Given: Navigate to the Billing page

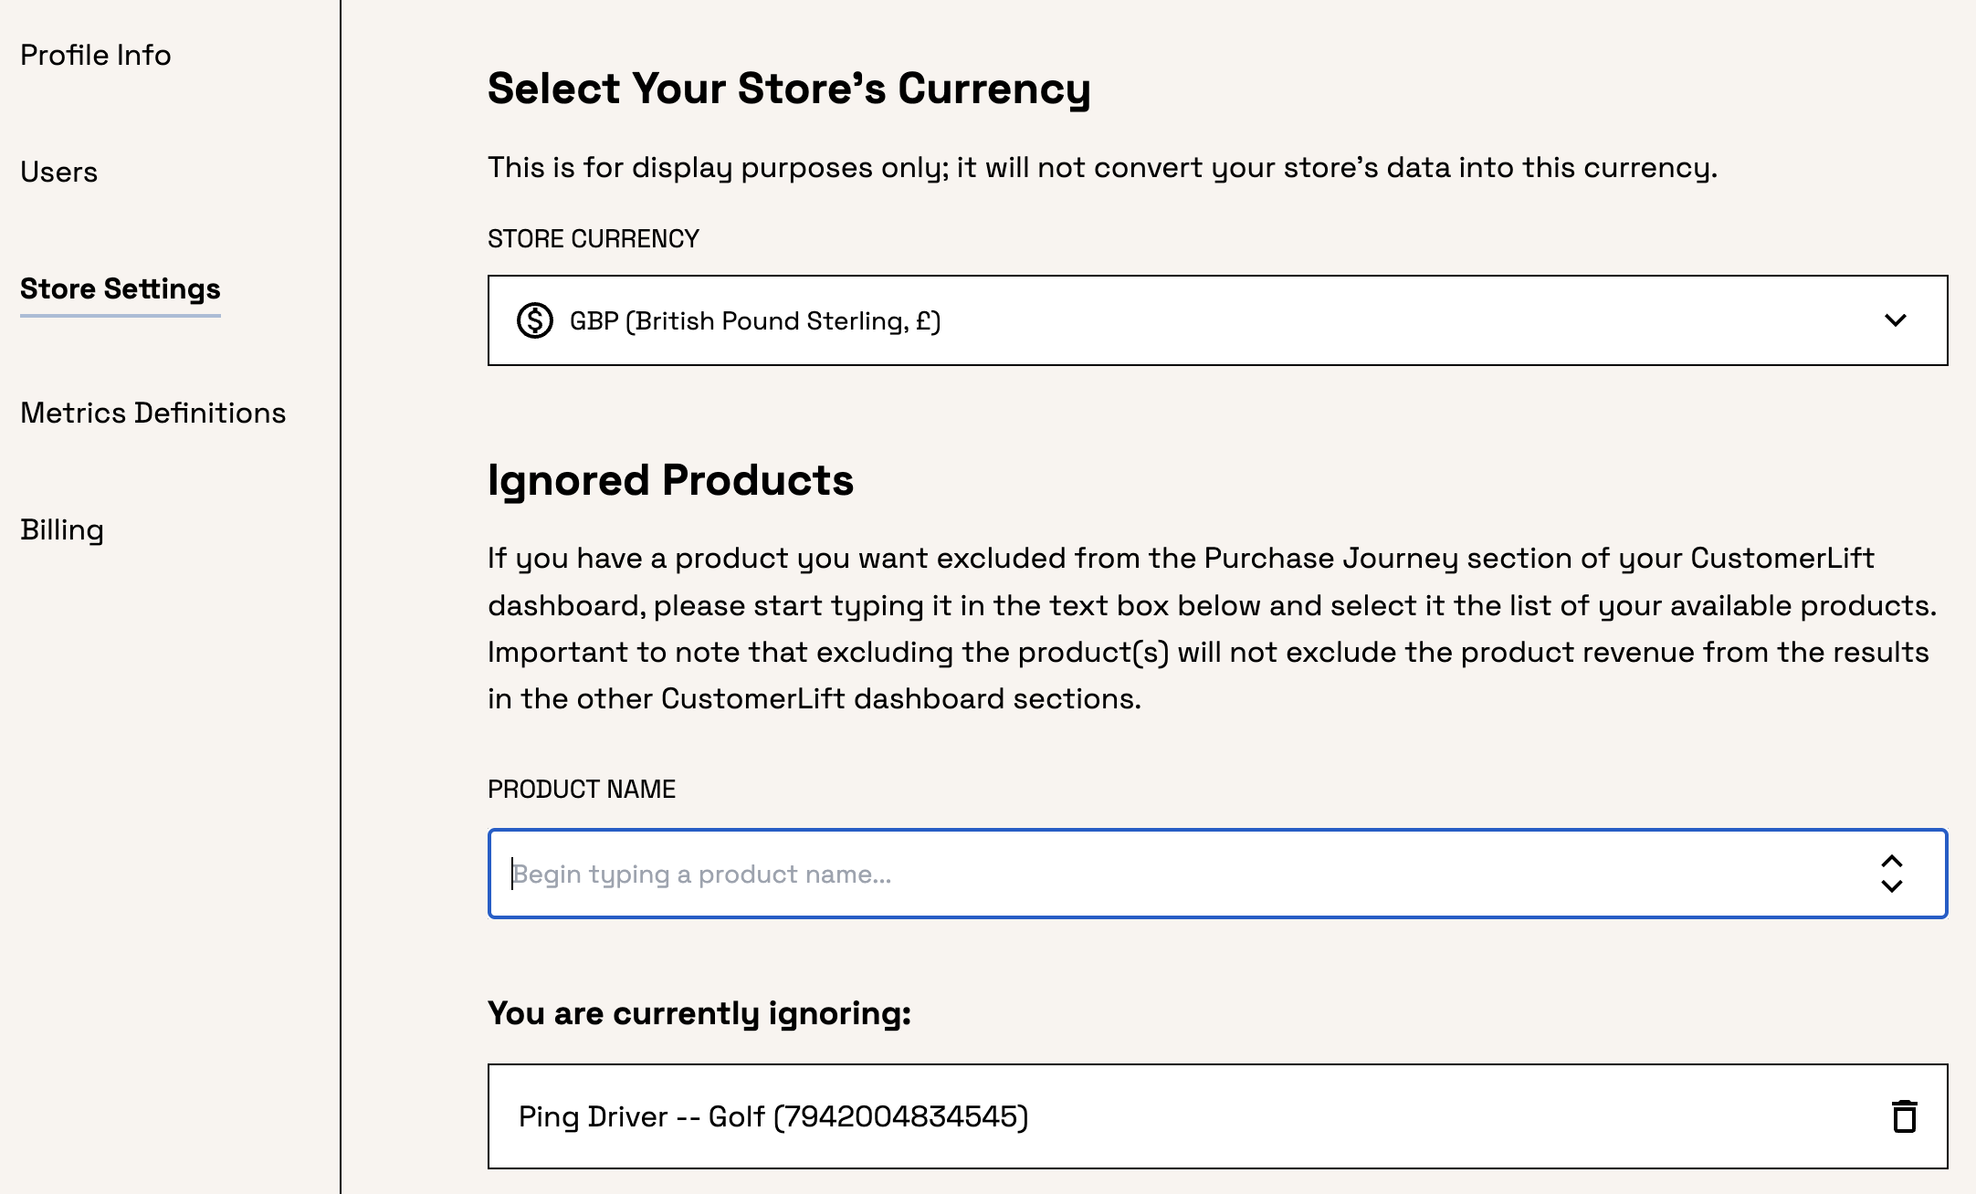Looking at the screenshot, I should (62, 529).
